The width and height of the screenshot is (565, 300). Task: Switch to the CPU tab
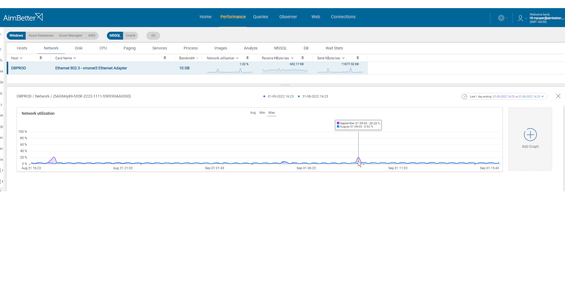point(103,48)
